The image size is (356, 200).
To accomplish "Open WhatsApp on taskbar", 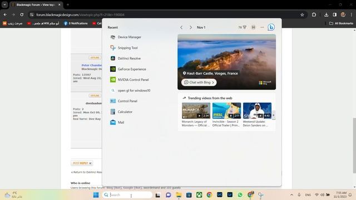I will 240,195.
